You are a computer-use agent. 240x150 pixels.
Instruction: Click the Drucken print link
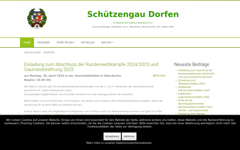pyautogui.click(x=160, y=76)
